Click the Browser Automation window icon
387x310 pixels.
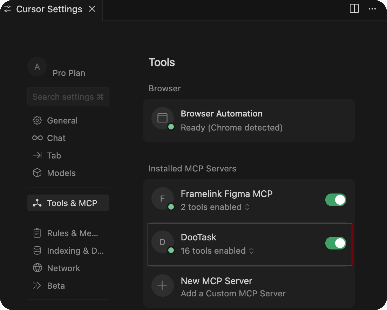tap(162, 118)
